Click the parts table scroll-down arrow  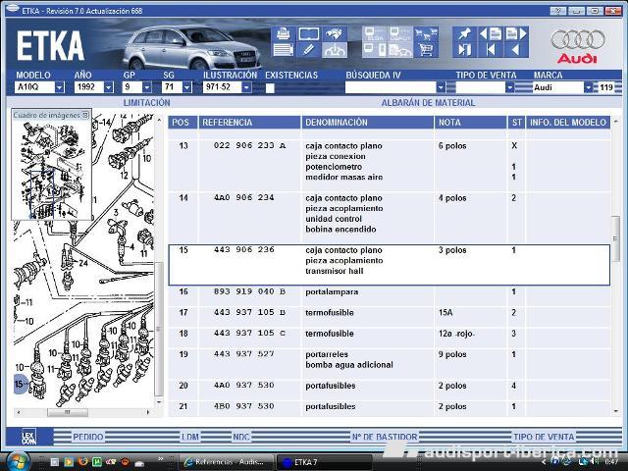[x=616, y=412]
